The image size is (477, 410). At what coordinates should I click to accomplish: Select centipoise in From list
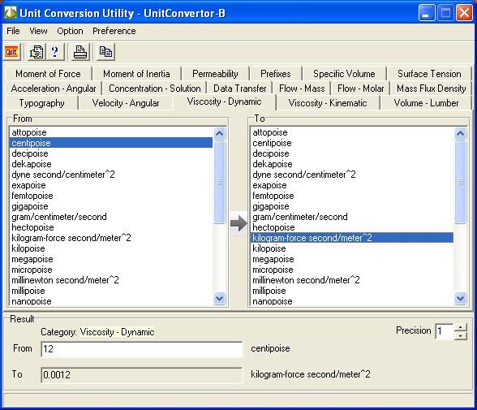click(x=110, y=143)
